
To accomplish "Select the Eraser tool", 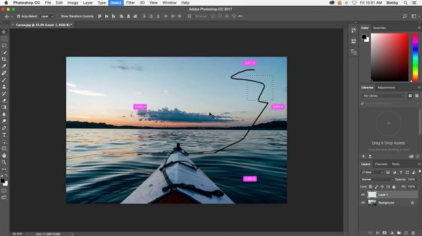I will (4, 100).
